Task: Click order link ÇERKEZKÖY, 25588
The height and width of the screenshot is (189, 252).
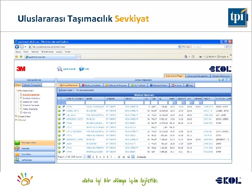Action: pos(75,140)
